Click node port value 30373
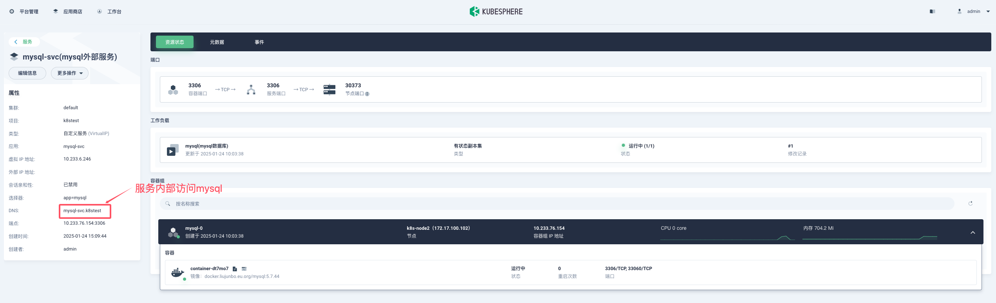 click(x=353, y=85)
